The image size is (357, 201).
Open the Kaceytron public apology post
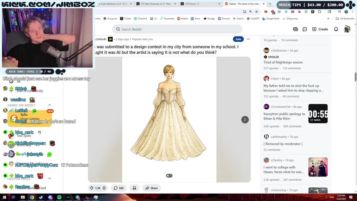click(x=284, y=116)
